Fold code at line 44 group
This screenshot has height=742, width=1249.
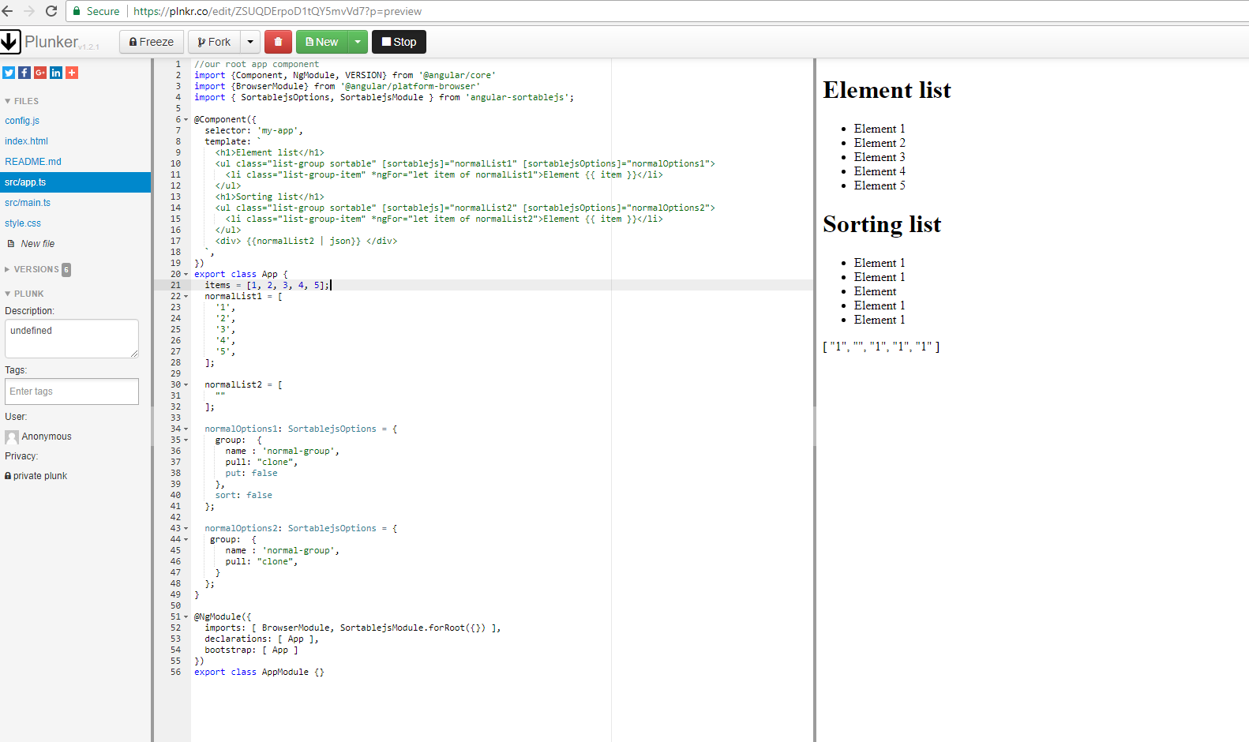[186, 540]
